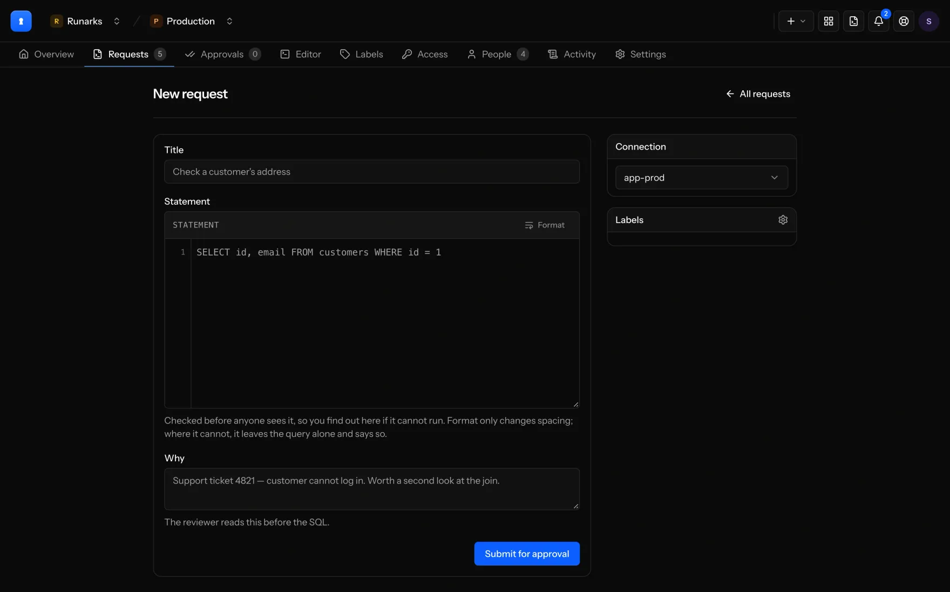This screenshot has height=592, width=950.
Task: Open the lifebuoy help icon
Action: point(904,21)
